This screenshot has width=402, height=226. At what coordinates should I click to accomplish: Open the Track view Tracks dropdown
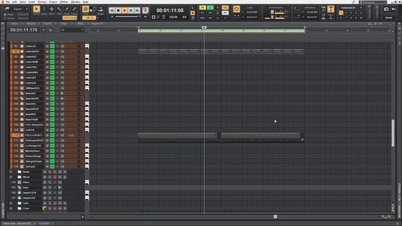point(49,24)
